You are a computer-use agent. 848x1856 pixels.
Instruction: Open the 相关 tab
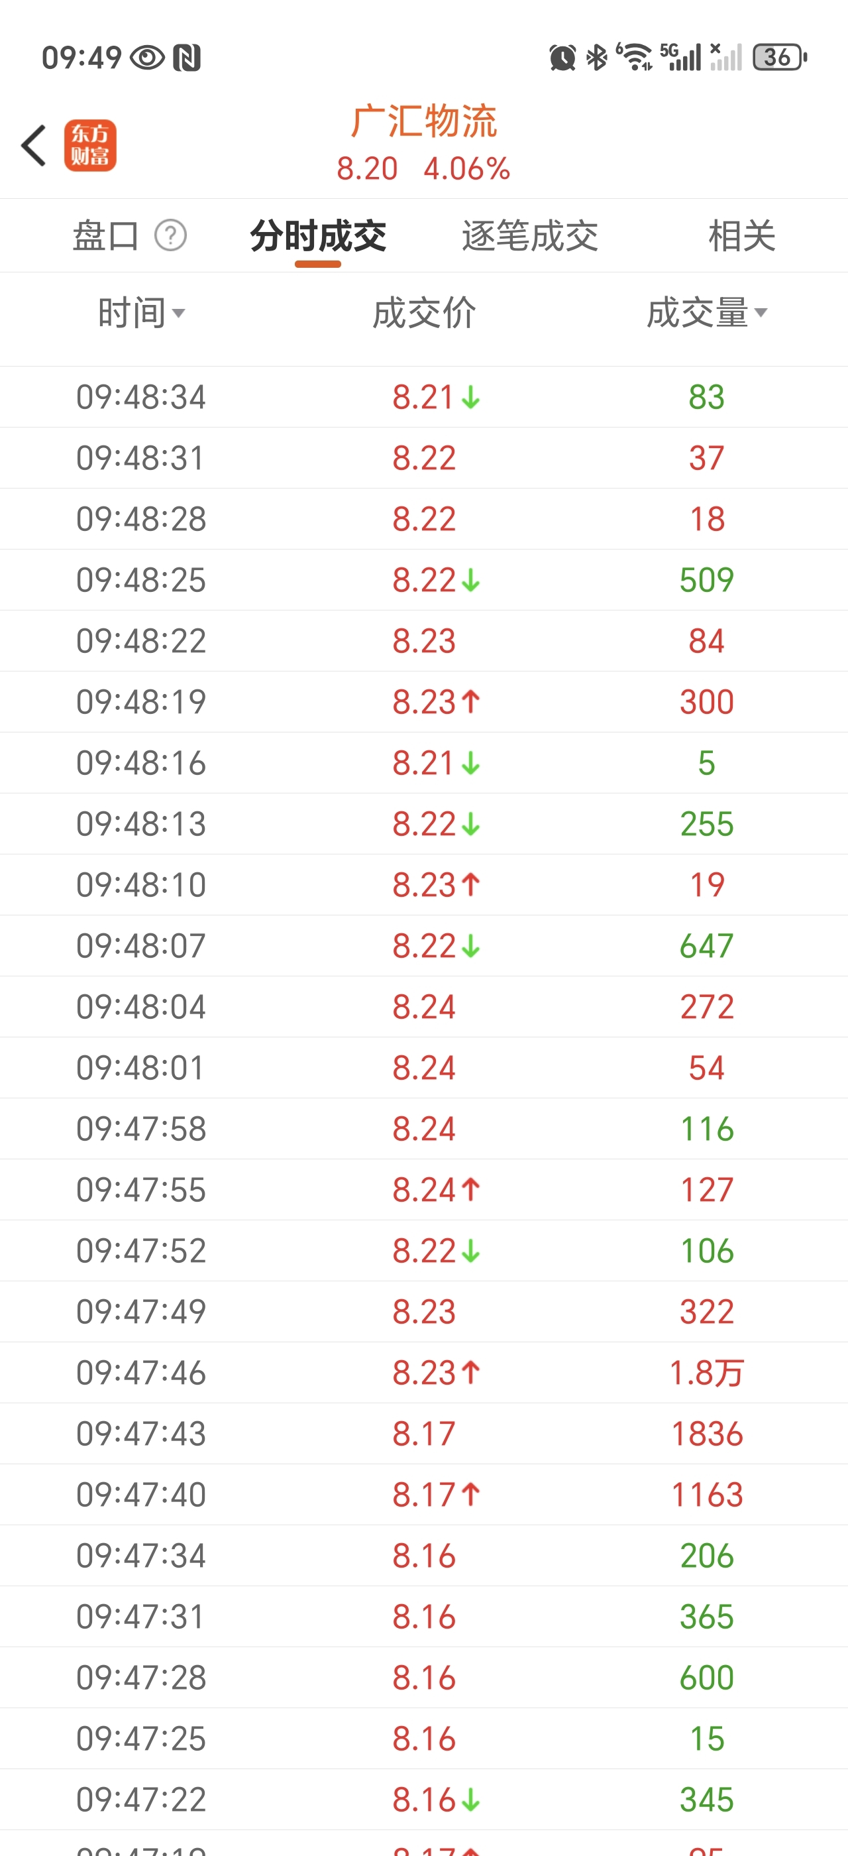[741, 235]
